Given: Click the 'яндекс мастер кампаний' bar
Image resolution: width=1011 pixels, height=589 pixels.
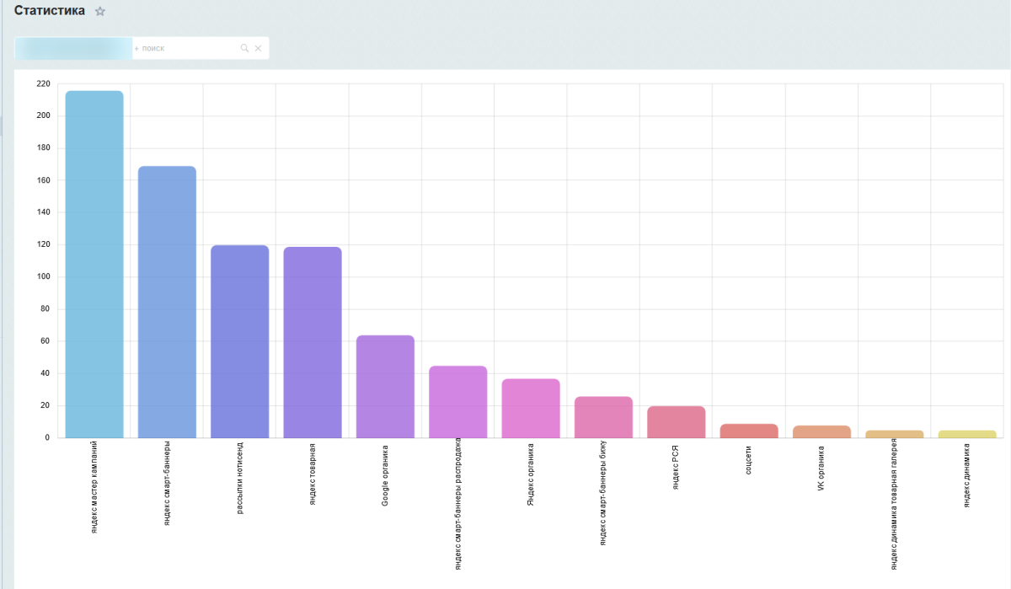Looking at the screenshot, I should click(94, 264).
